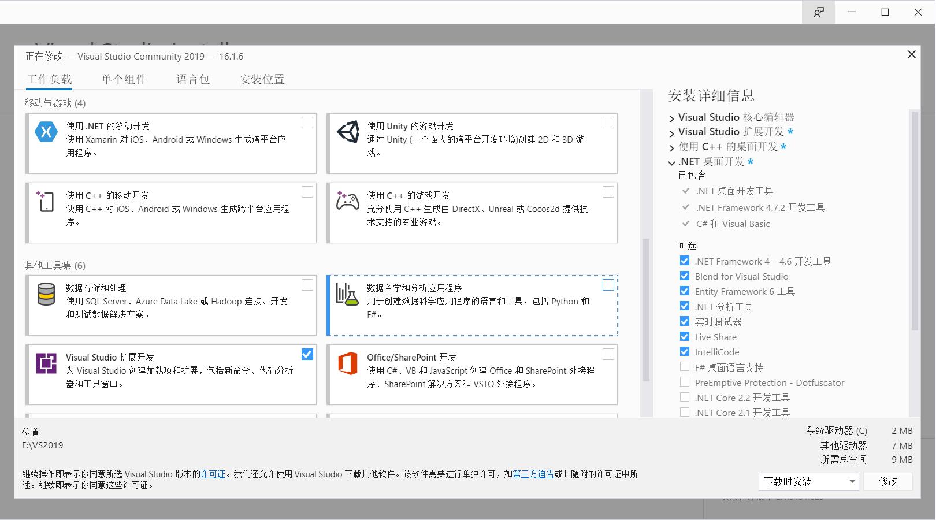Uncheck Entity Framework 6 tools option

pyautogui.click(x=685, y=291)
